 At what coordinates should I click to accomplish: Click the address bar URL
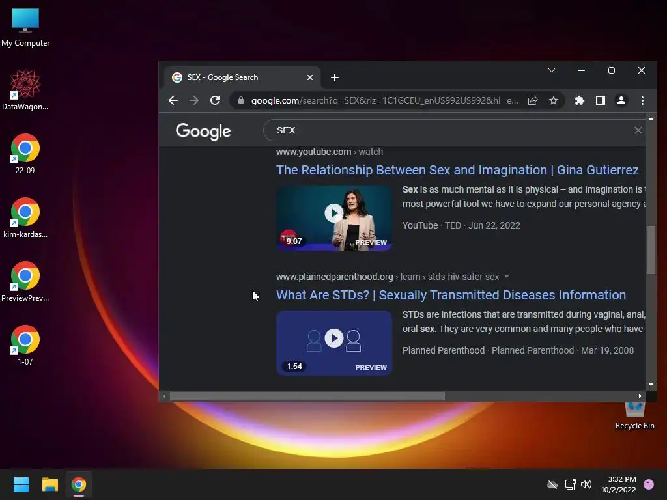[384, 100]
